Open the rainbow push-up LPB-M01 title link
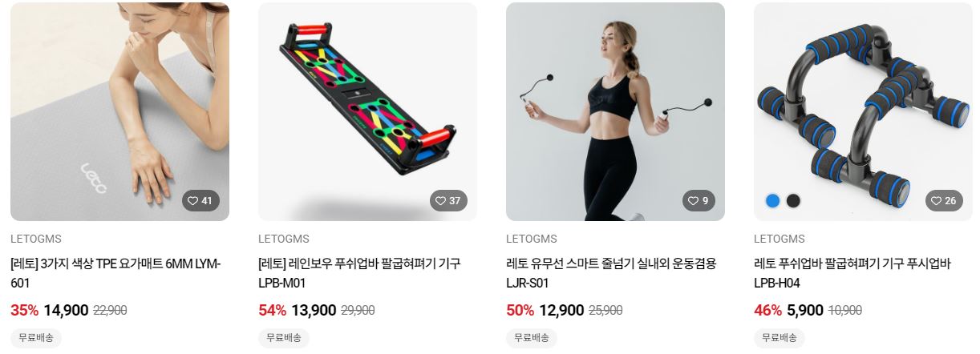 point(359,273)
